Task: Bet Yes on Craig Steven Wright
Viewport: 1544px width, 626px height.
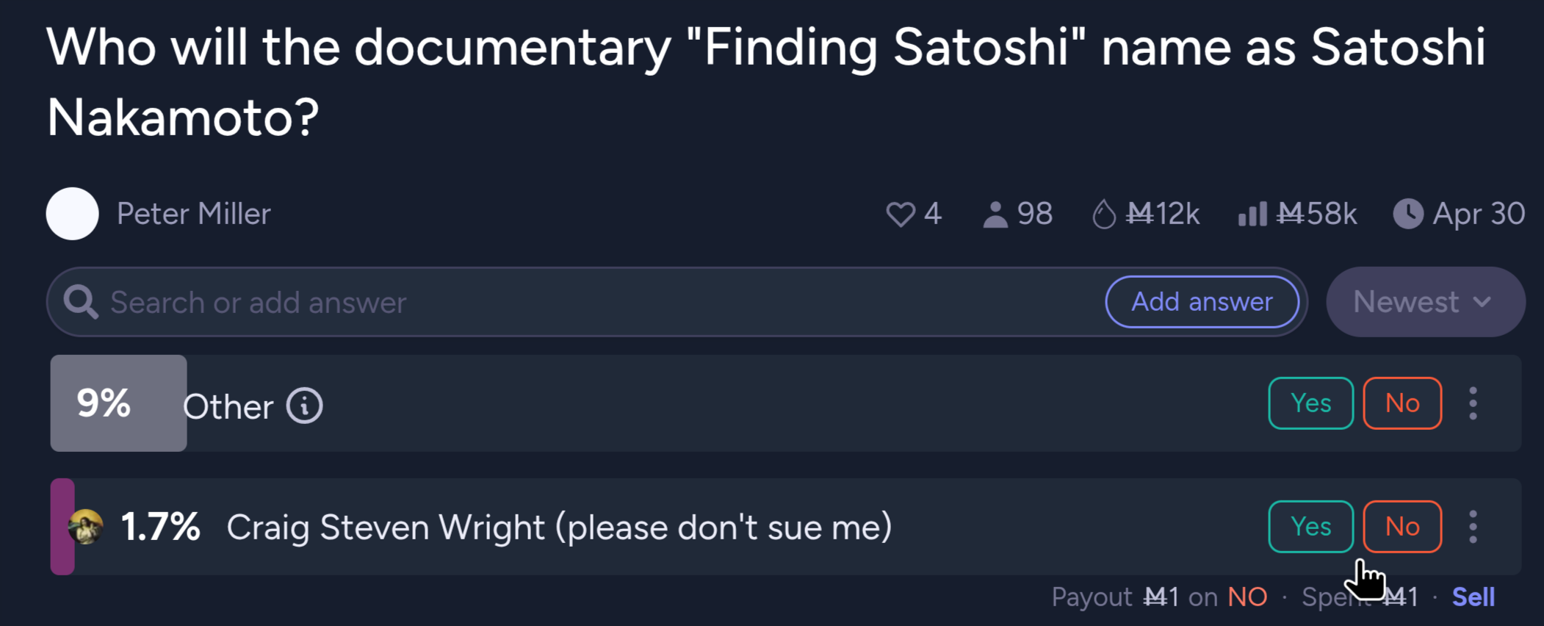Action: click(1310, 527)
